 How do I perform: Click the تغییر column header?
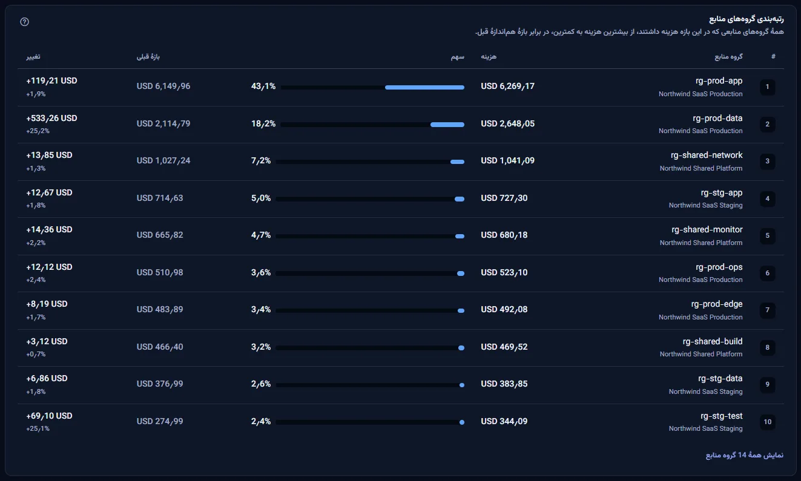33,56
